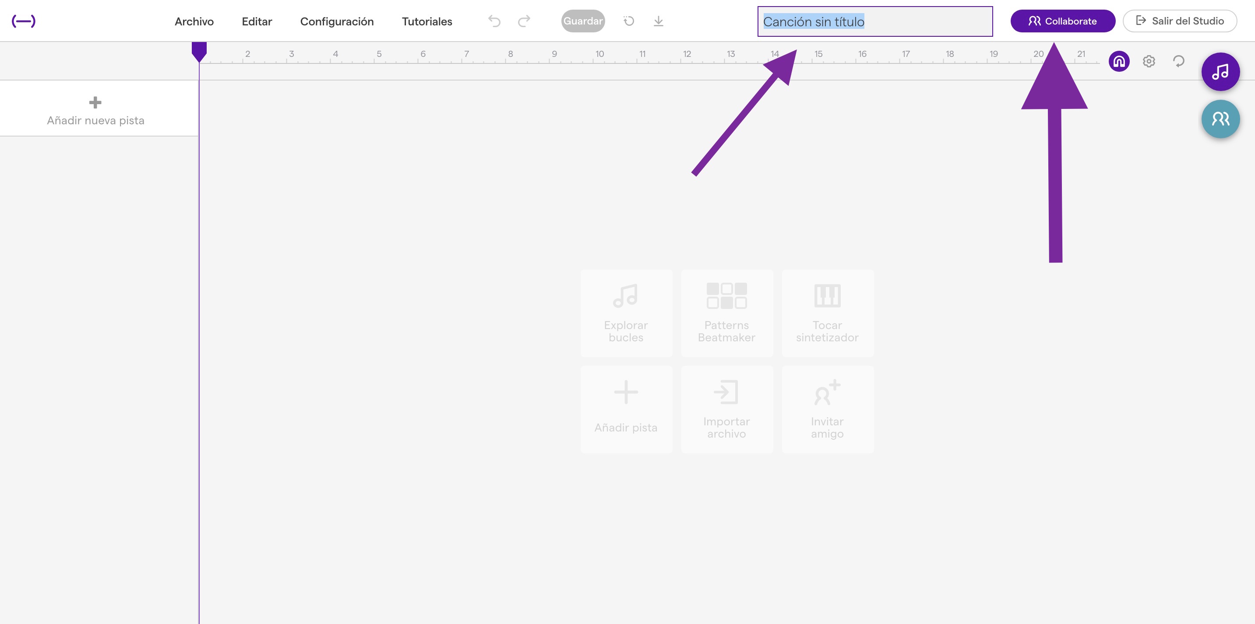Viewport: 1255px width, 624px height.
Task: Open the music note library button
Action: [x=1220, y=72]
